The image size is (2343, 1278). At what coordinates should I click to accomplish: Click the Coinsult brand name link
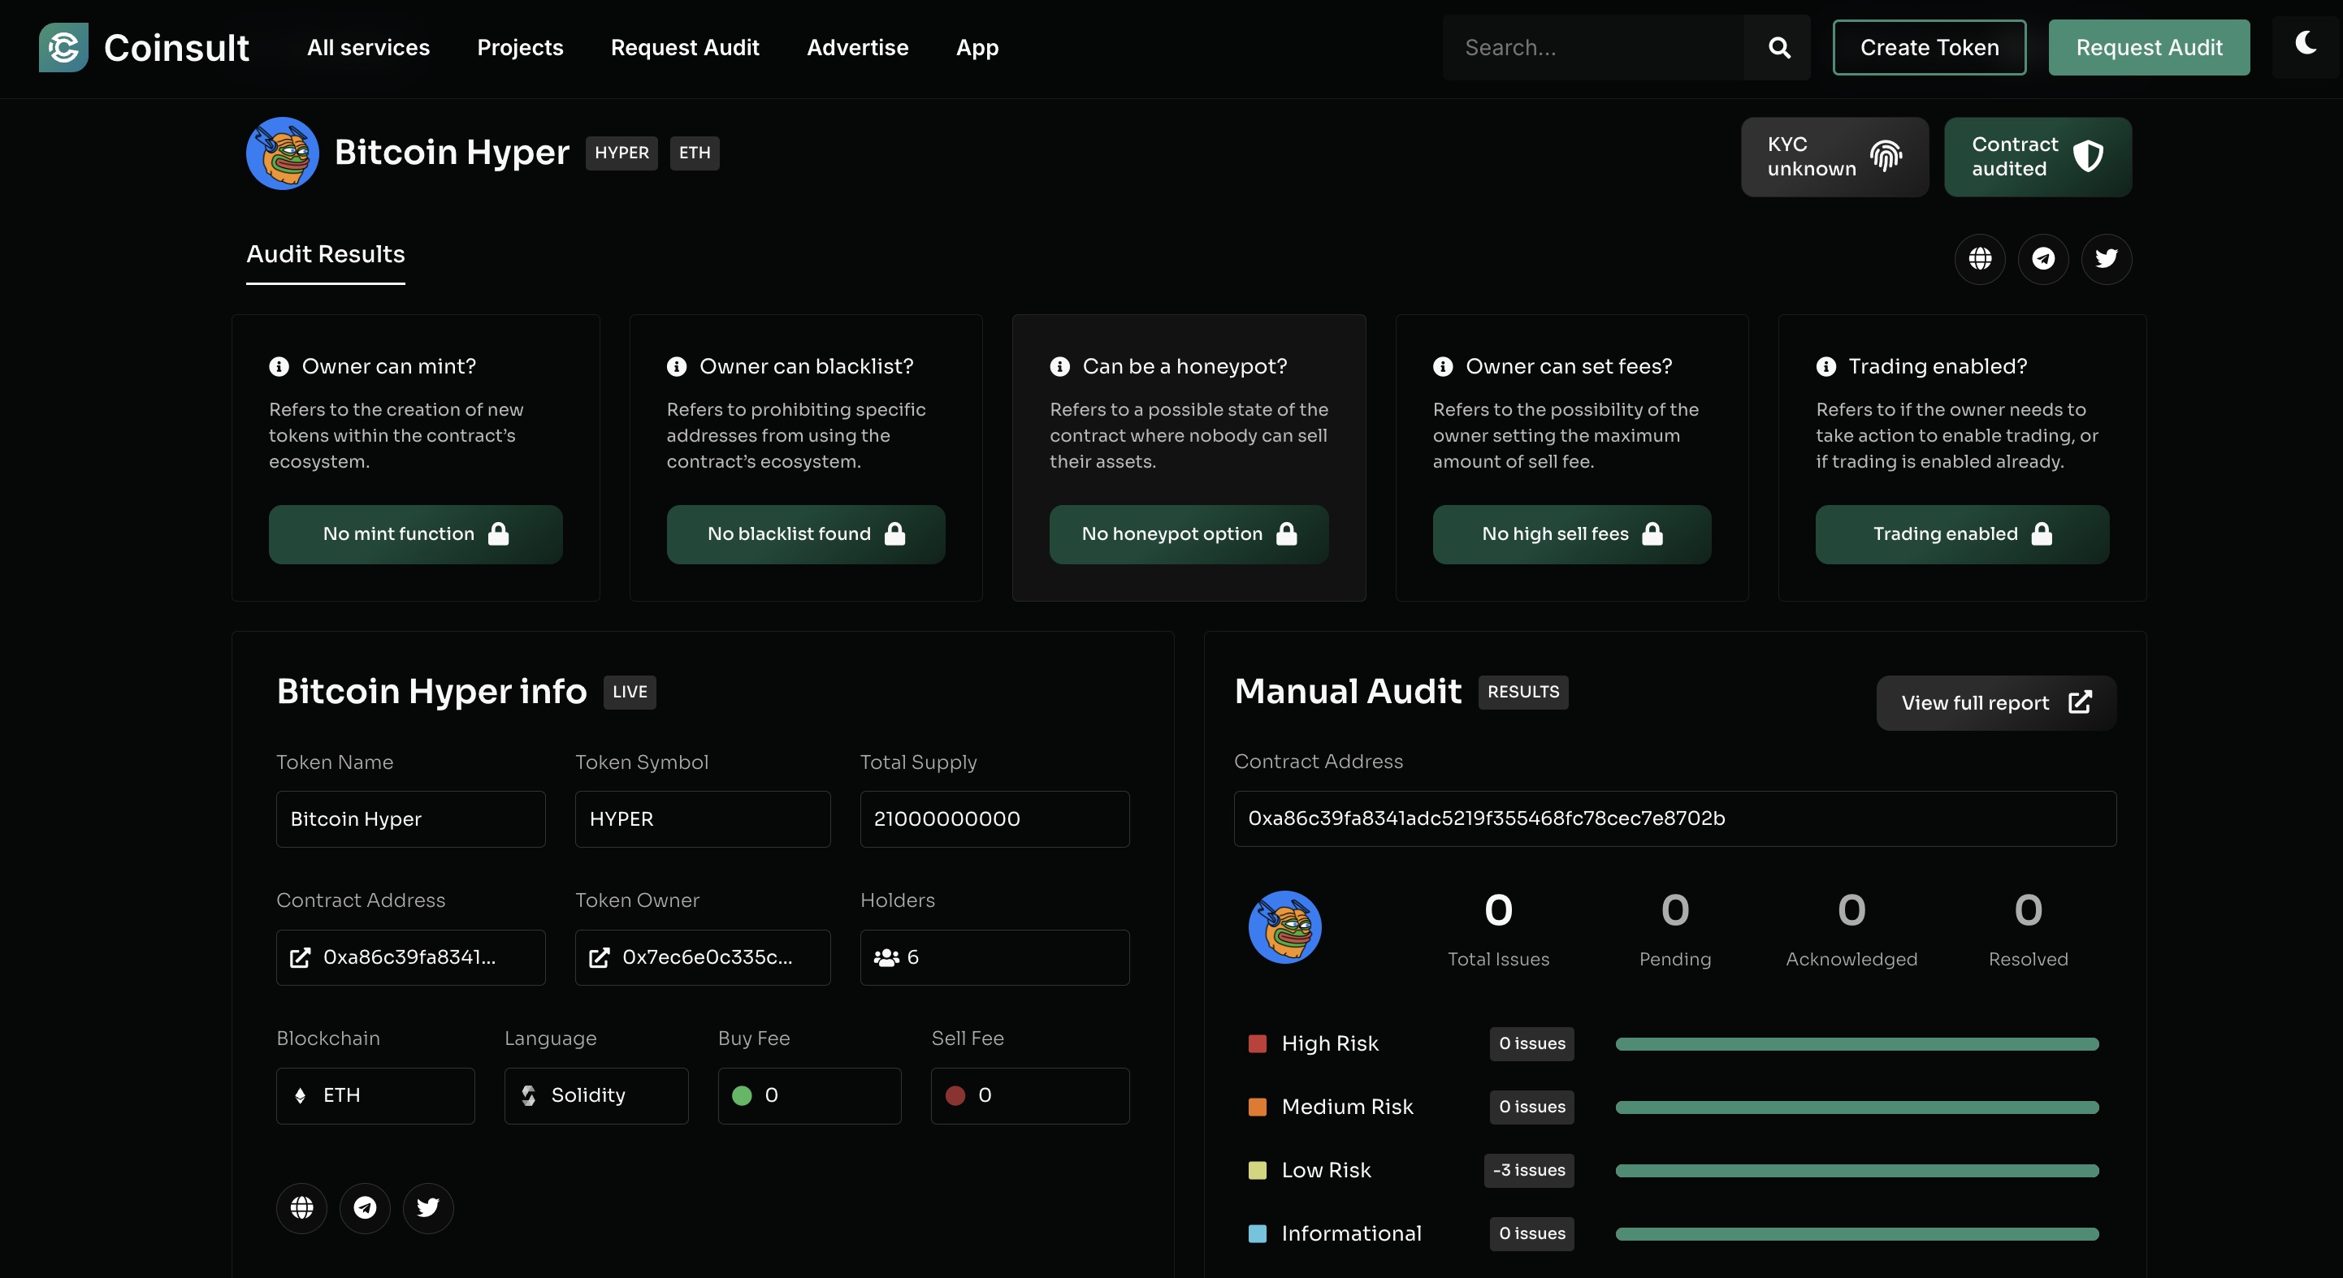pyautogui.click(x=176, y=47)
